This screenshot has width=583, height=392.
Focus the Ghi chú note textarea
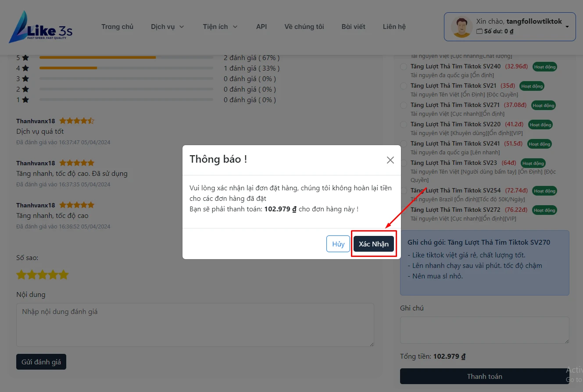coord(485,330)
